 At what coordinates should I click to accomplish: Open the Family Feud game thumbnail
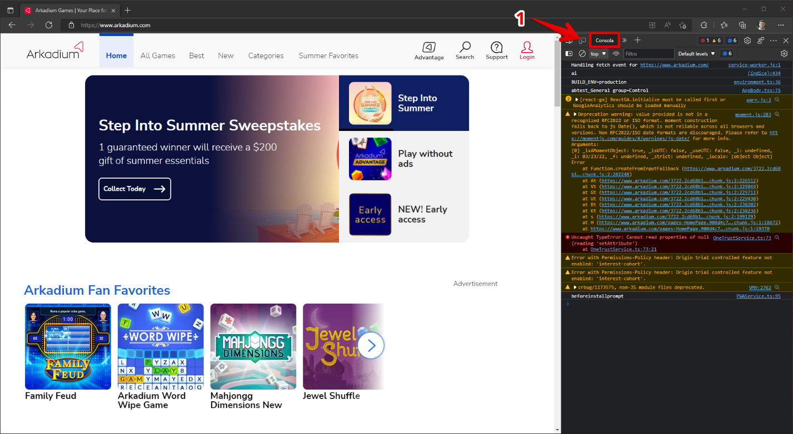[68, 346]
